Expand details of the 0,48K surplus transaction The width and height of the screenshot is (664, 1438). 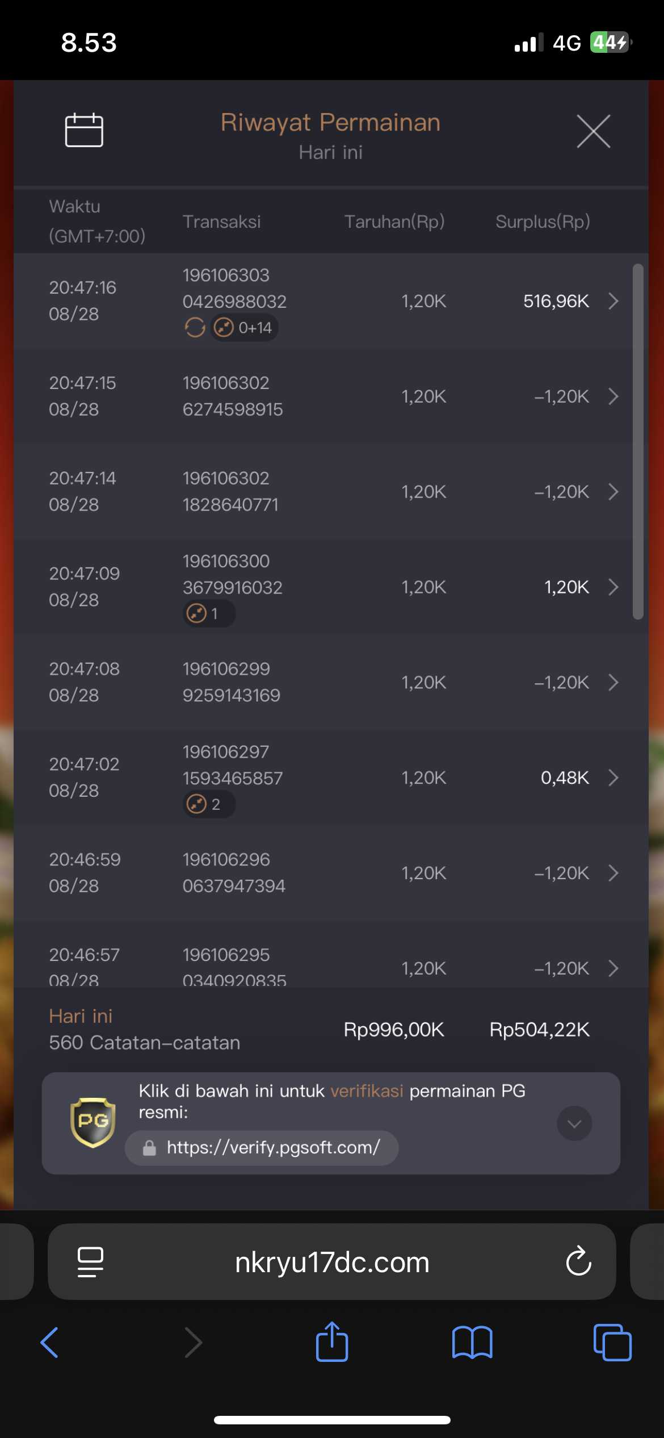pyautogui.click(x=613, y=777)
